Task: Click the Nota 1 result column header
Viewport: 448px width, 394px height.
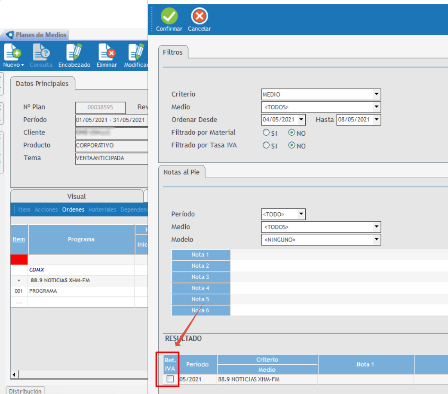Action: click(366, 364)
